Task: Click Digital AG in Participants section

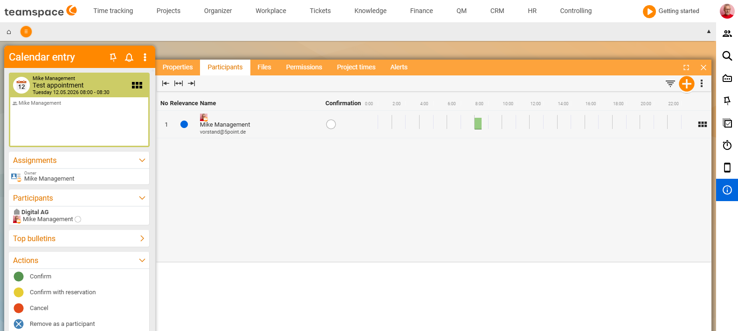Action: pos(35,212)
